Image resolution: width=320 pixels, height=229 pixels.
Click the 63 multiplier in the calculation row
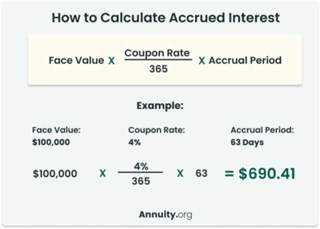coord(201,173)
